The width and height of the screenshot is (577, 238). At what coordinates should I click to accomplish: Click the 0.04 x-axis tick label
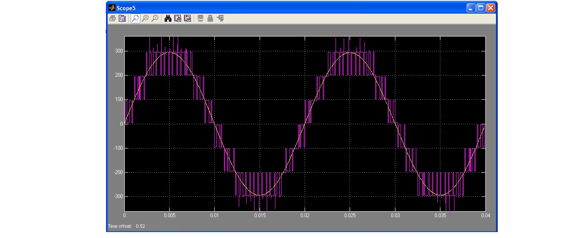(x=485, y=216)
